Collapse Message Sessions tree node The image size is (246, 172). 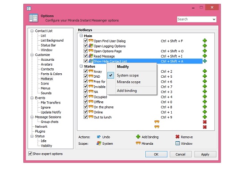coord(32,117)
